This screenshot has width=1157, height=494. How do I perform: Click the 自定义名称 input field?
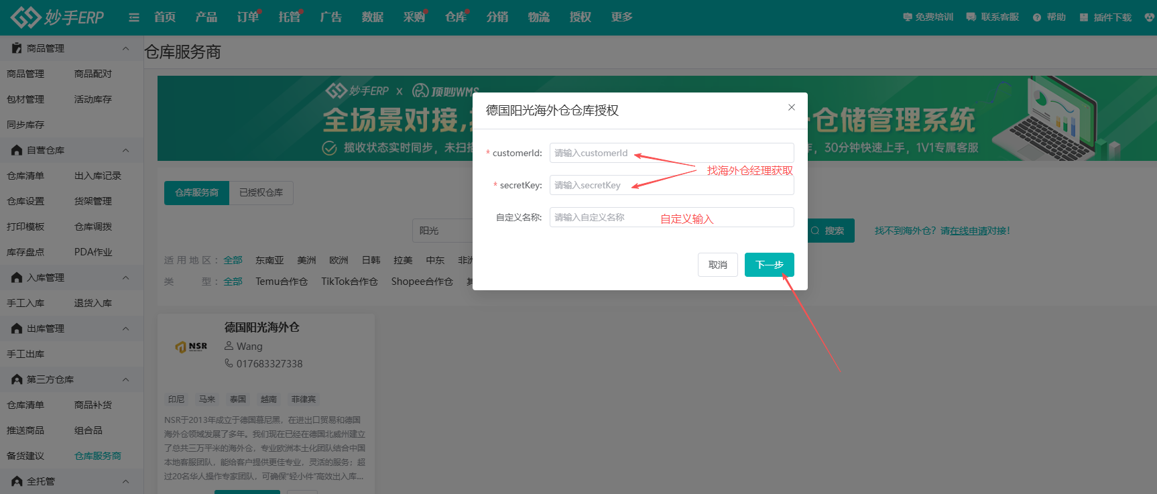click(x=672, y=217)
